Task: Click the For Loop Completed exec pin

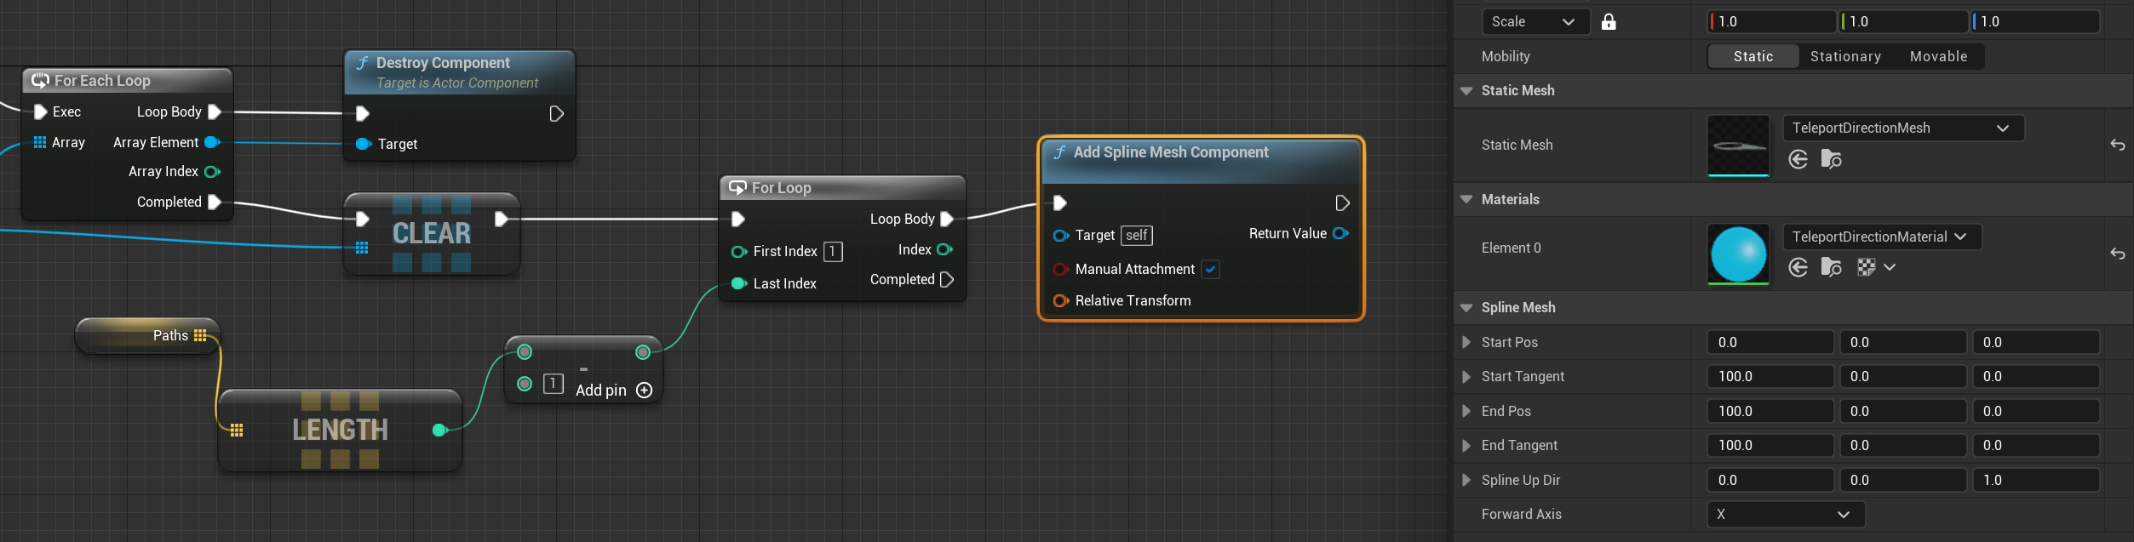Action: coord(946,279)
